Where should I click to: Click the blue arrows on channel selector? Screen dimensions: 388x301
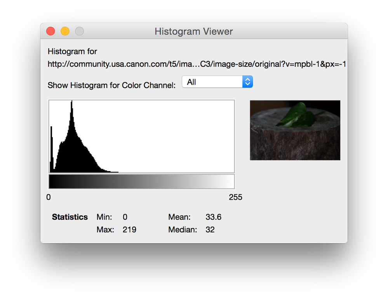tap(247, 82)
